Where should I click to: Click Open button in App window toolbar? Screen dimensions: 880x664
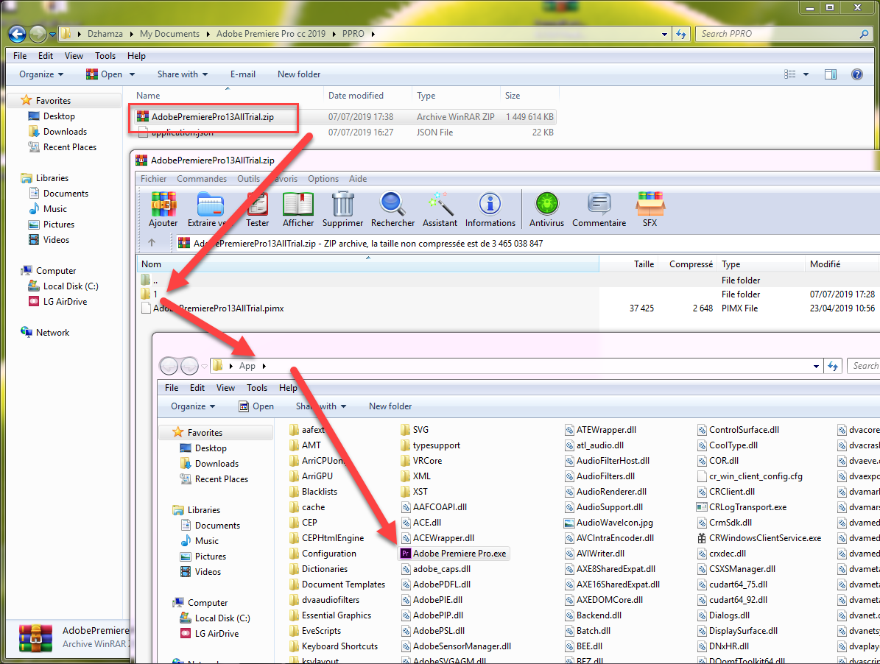tap(256, 406)
